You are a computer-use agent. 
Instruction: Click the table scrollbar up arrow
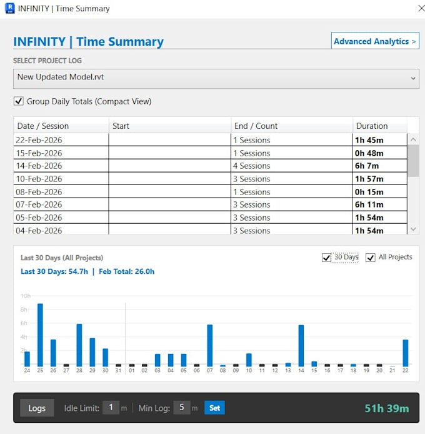pos(413,139)
